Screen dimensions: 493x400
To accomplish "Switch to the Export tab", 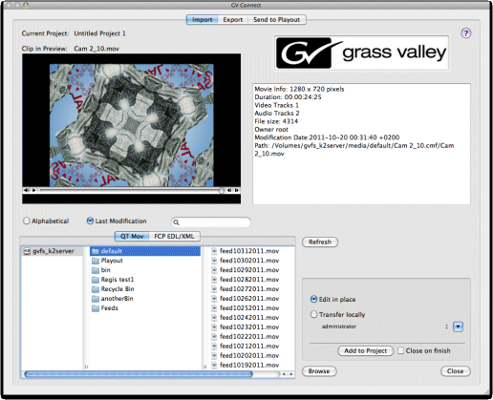I will tap(233, 20).
